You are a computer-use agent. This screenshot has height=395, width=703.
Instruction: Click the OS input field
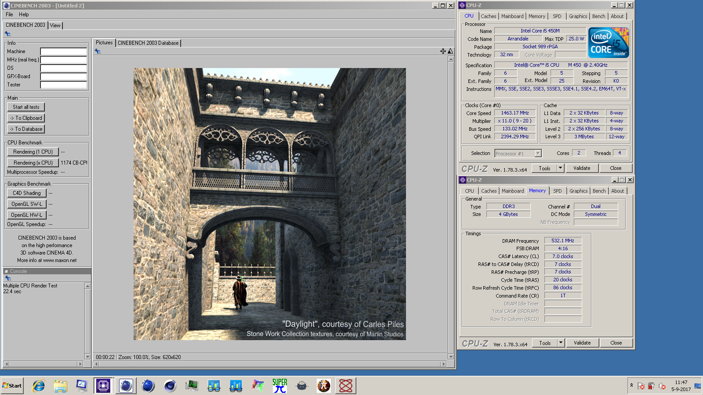pyautogui.click(x=64, y=68)
